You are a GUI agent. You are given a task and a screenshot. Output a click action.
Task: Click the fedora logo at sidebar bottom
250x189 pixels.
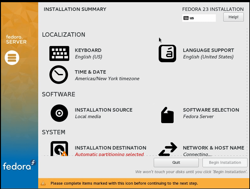point(19,165)
